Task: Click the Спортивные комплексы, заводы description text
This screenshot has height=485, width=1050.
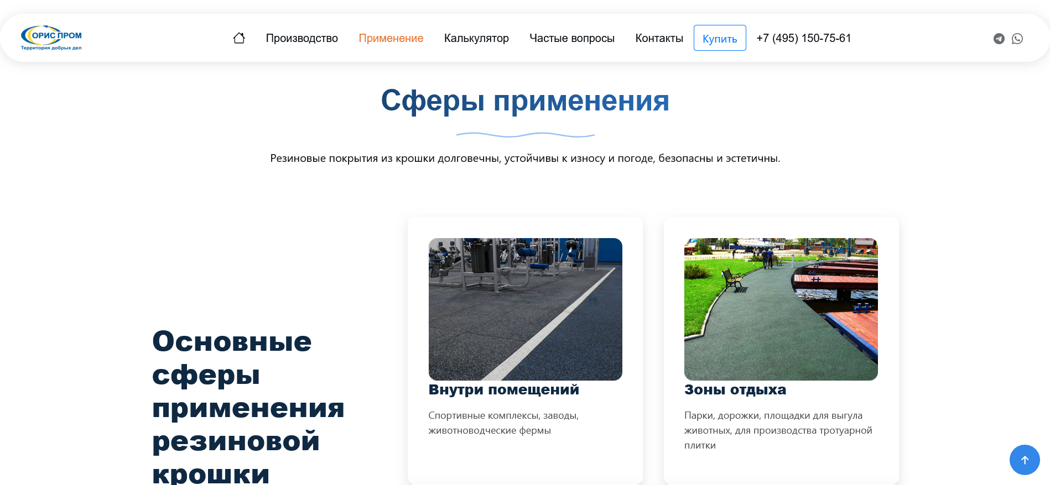Action: [503, 423]
